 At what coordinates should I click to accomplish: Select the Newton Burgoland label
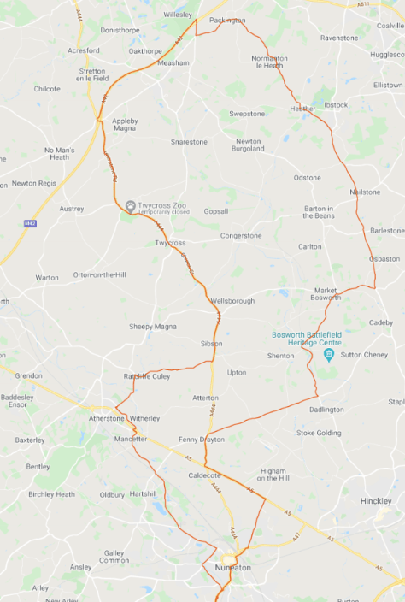(248, 145)
